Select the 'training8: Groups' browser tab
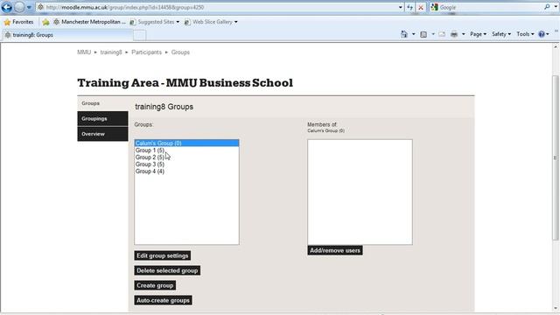The image size is (560, 315). pos(67,35)
